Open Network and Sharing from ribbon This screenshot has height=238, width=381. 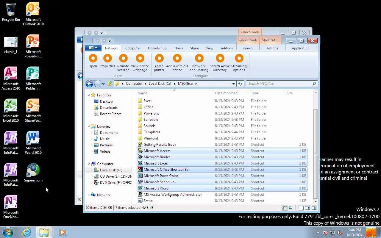[x=199, y=58]
